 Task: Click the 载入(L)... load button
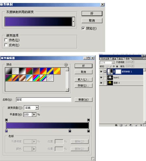tap(84, 80)
